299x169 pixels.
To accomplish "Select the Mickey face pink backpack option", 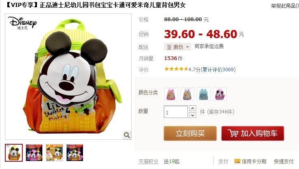I will pyautogui.click(x=220, y=94).
